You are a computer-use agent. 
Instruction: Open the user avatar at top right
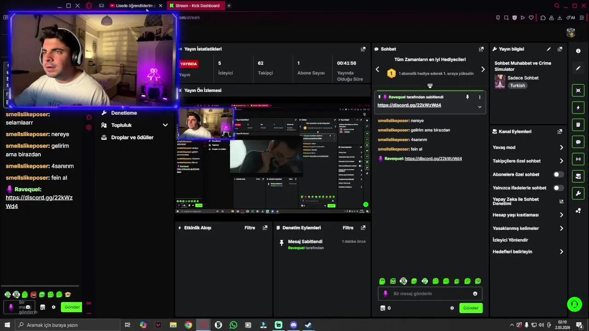click(x=571, y=33)
